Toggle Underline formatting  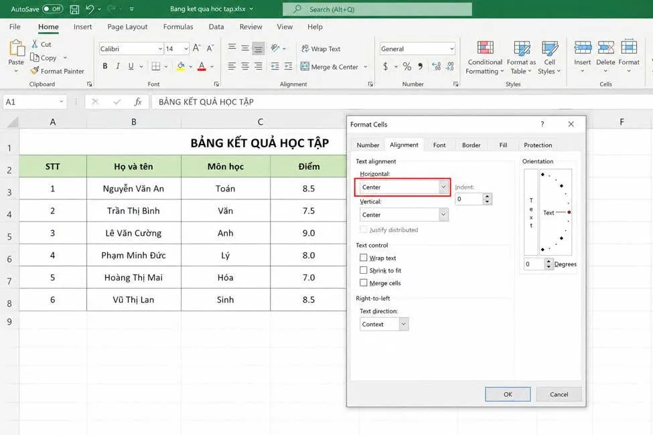131,66
